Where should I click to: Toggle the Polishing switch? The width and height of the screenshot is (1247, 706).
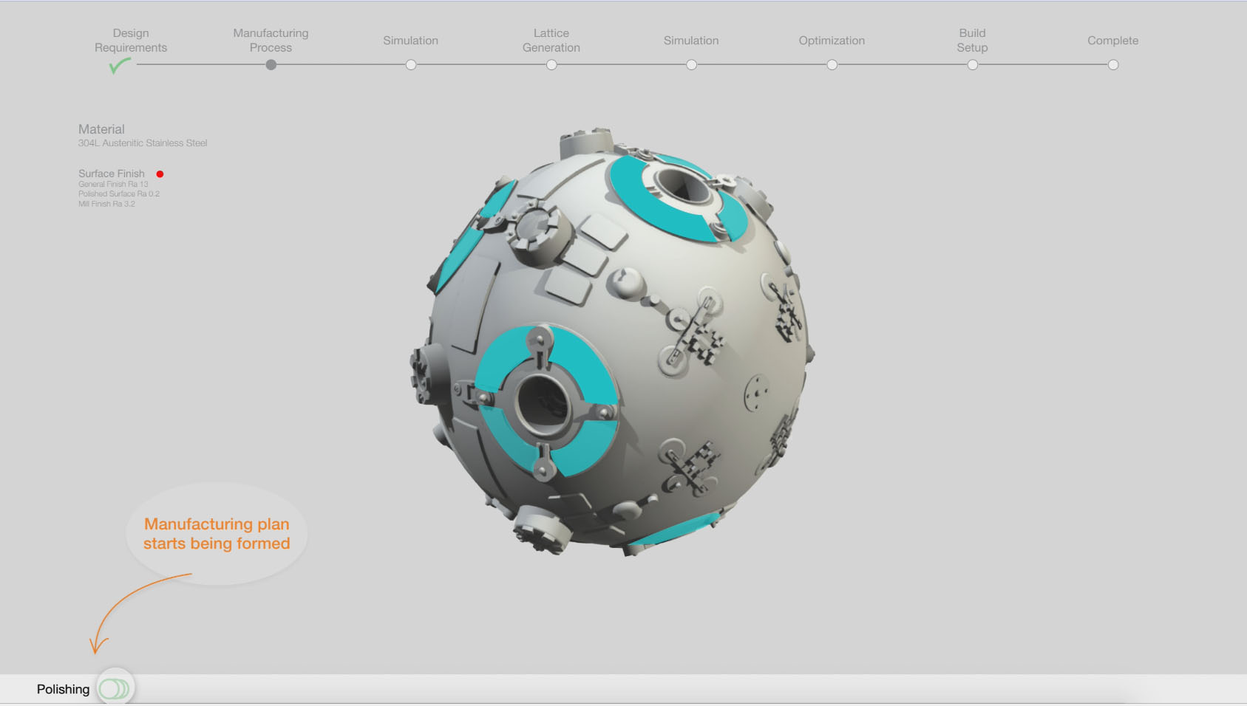(115, 689)
